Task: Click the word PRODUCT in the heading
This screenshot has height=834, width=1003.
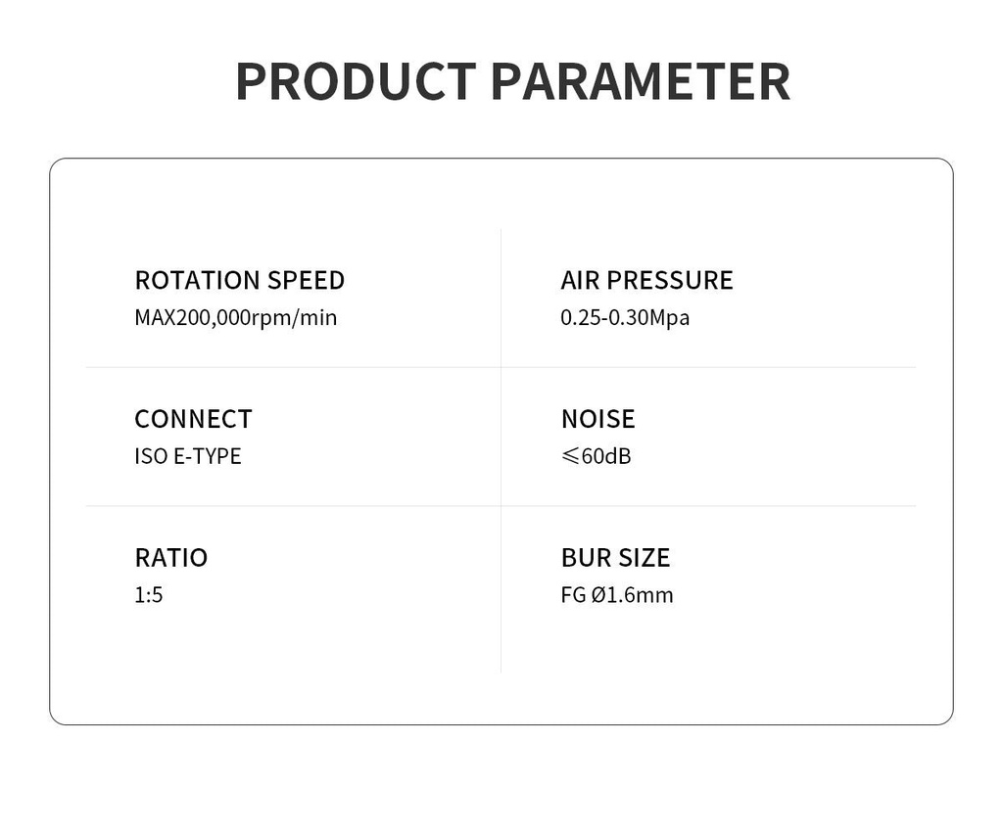Action: click(x=355, y=82)
